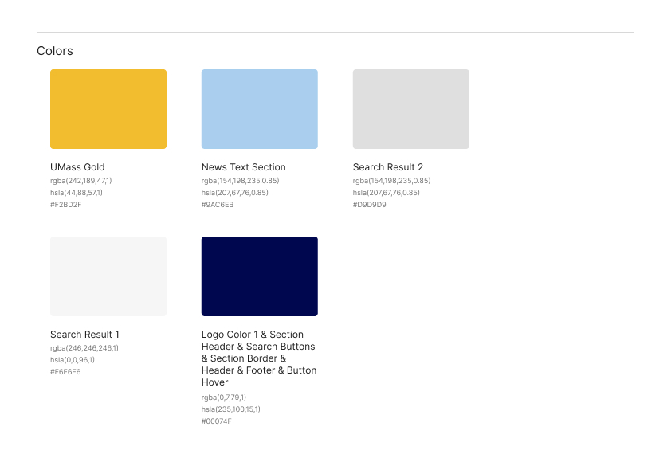Click the hsla value under Search Result 2
The height and width of the screenshot is (474, 671).
pos(386,193)
